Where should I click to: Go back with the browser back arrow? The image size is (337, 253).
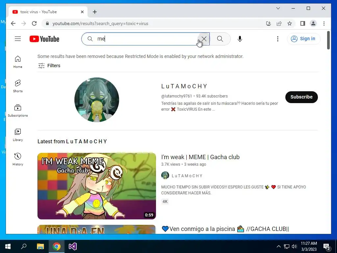(x=13, y=23)
